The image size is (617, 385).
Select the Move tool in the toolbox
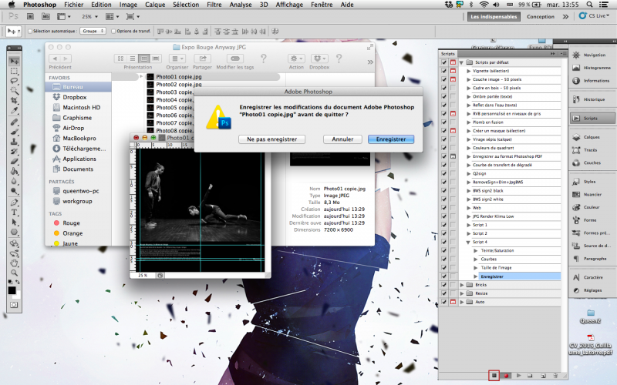pos(14,61)
